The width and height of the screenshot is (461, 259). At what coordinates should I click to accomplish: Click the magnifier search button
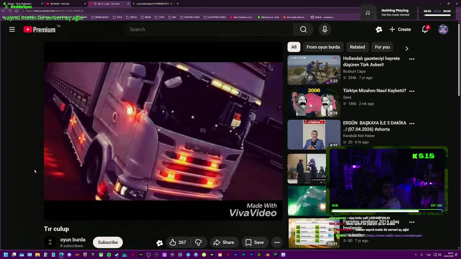coord(303,29)
